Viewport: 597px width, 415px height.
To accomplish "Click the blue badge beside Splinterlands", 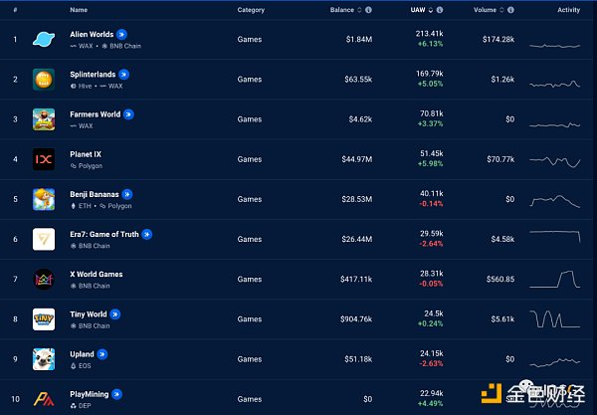I will pos(123,75).
